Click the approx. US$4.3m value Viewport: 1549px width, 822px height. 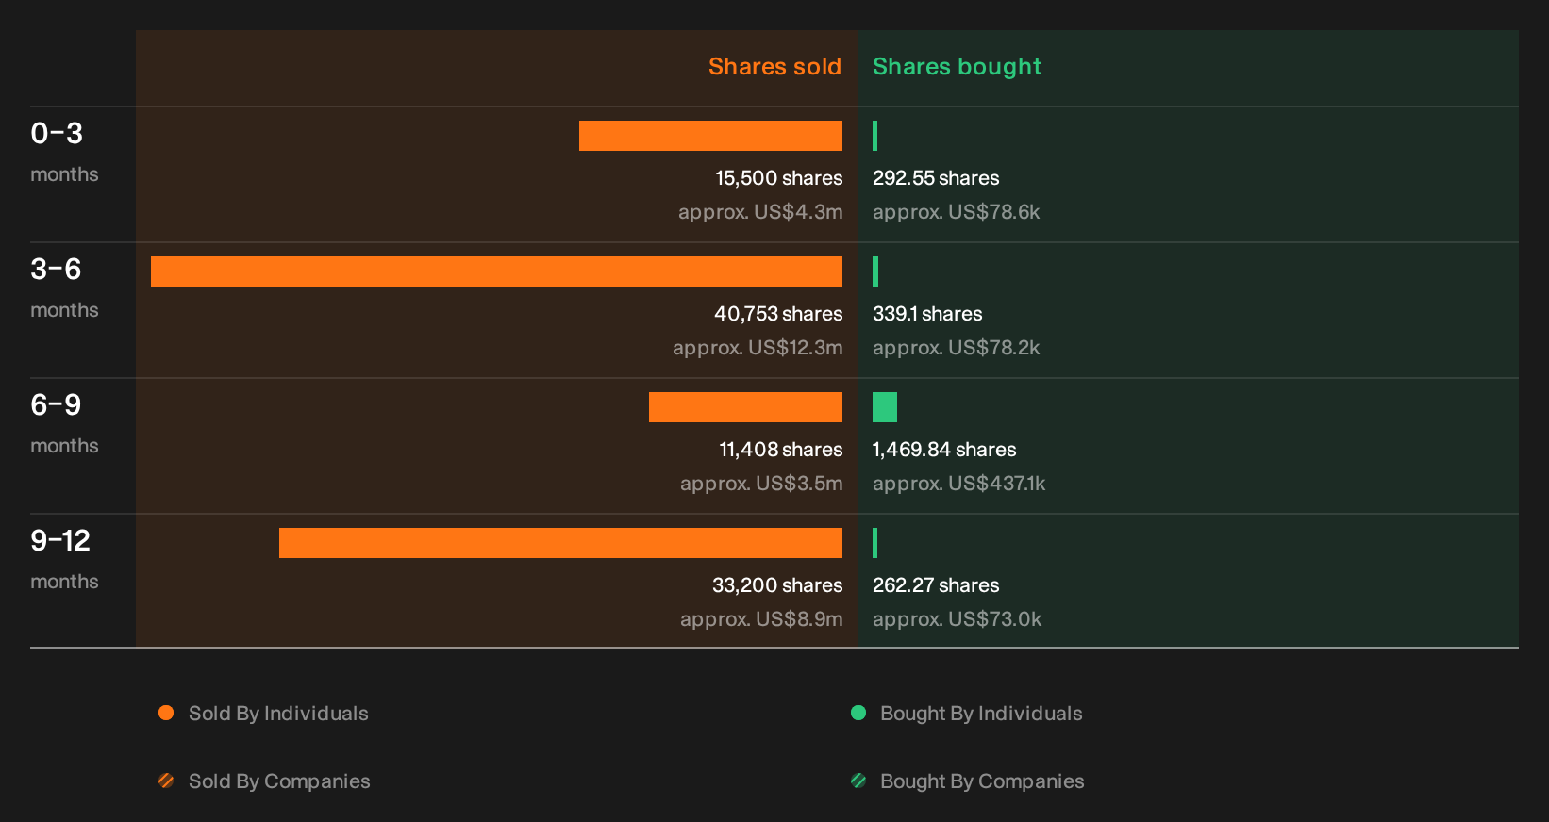760,212
